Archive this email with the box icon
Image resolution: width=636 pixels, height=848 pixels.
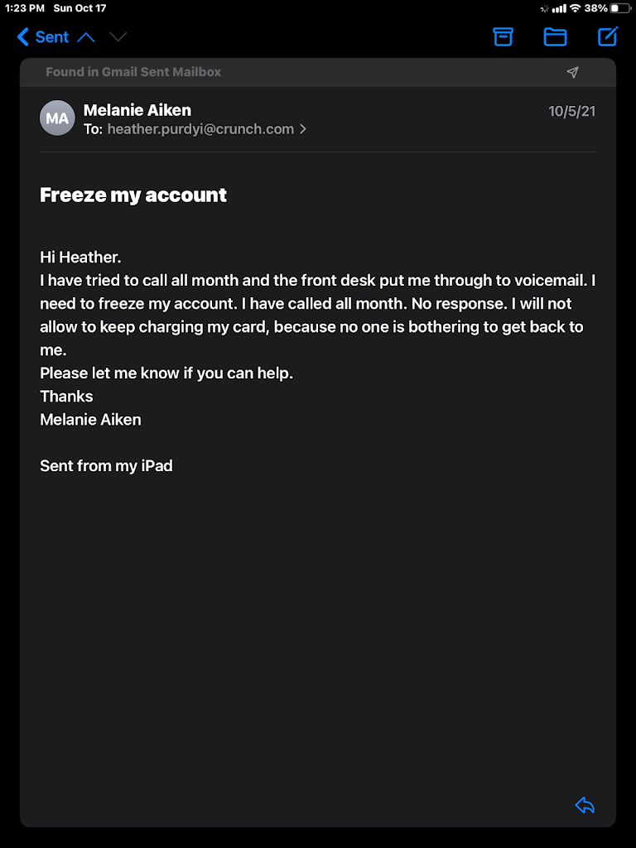point(503,36)
